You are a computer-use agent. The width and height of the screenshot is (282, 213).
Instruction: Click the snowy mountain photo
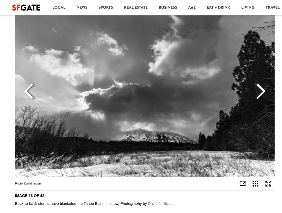pos(145,96)
